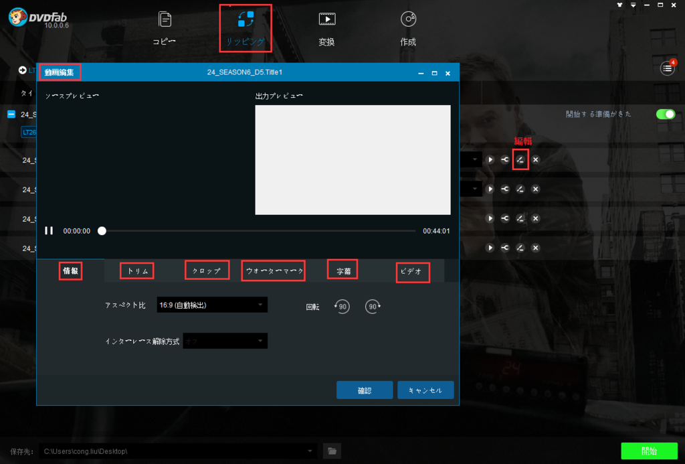Open the 変換 (Converter) module

coord(326,28)
